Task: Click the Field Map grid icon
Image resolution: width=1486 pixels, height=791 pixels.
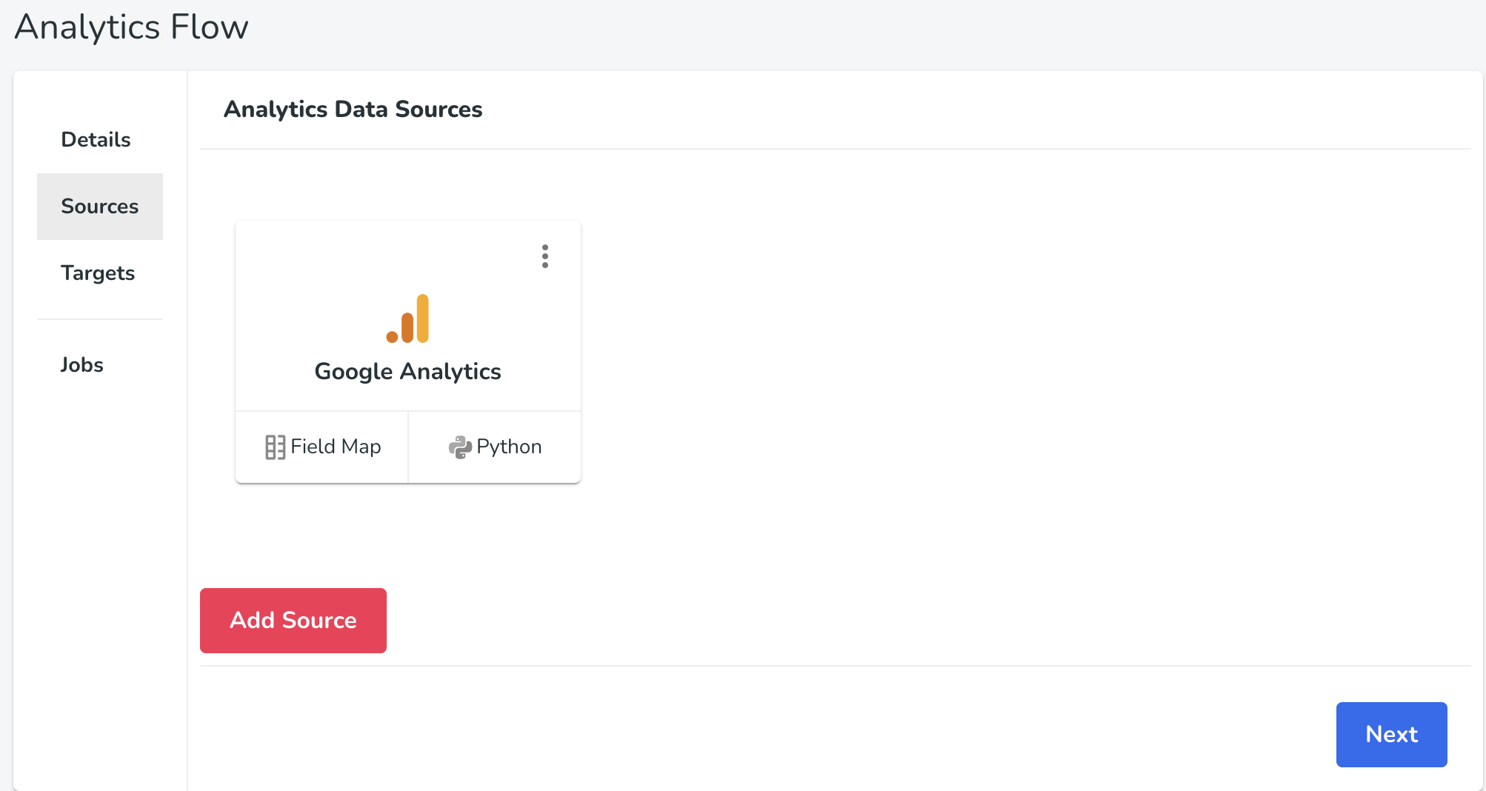Action: [x=275, y=447]
